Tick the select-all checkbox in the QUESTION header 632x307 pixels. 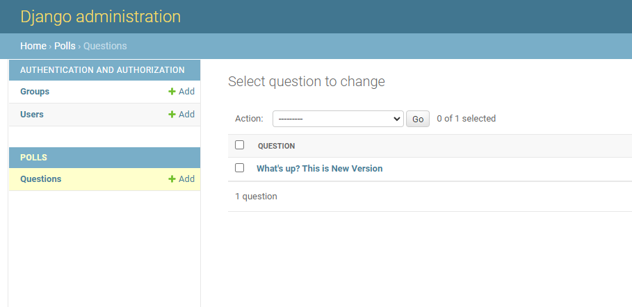point(239,145)
